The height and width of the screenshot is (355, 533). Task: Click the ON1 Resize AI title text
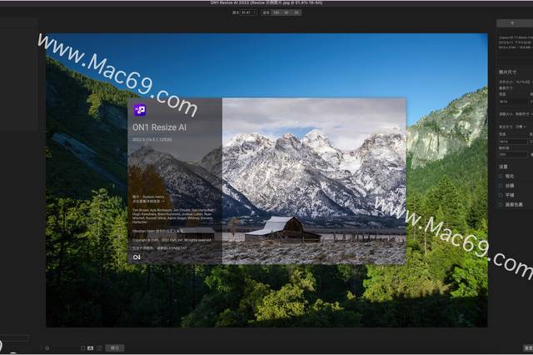tap(159, 127)
